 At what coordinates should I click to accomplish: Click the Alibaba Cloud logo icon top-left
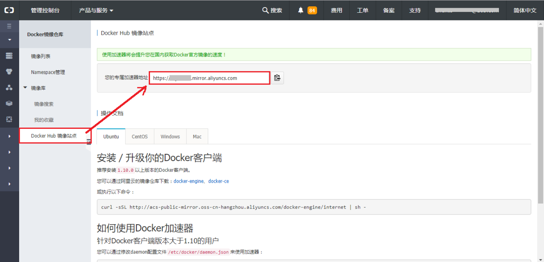coord(9,10)
